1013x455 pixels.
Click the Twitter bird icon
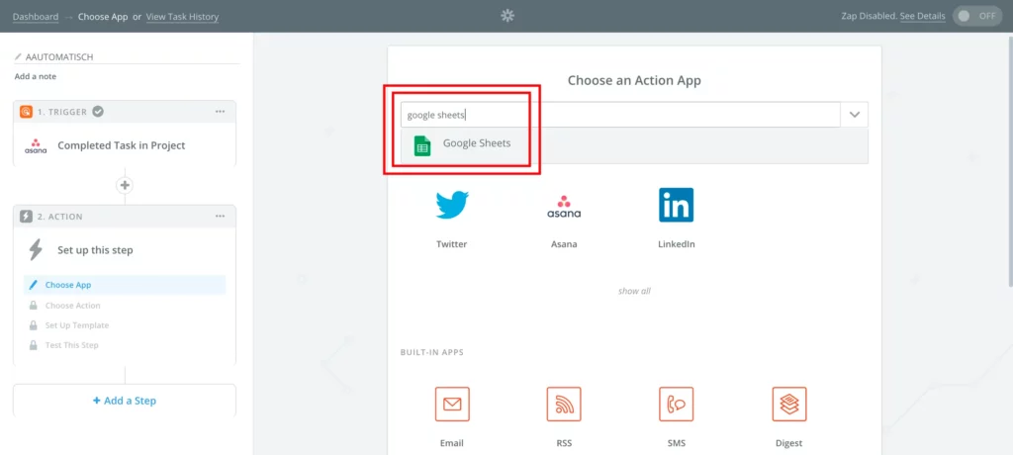[x=451, y=205]
